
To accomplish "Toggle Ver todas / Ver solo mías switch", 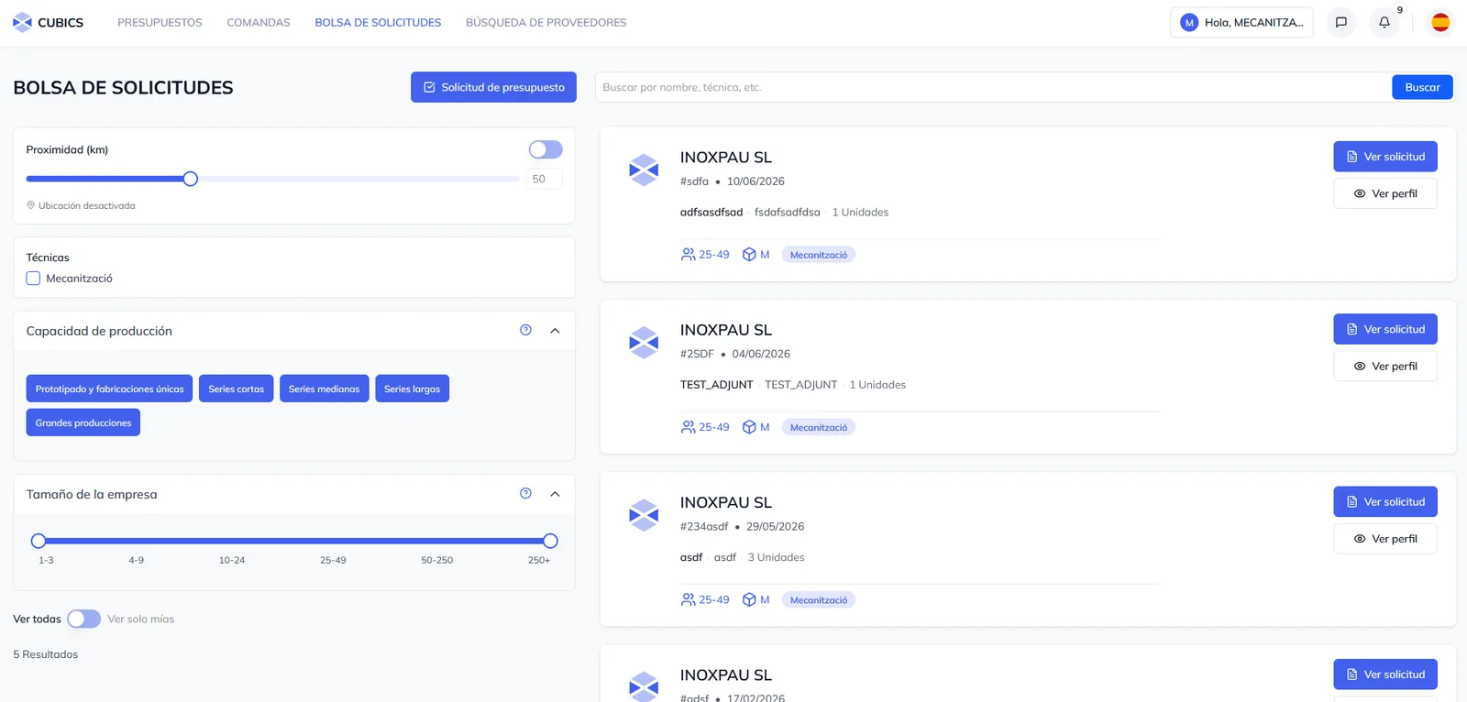I will (x=83, y=619).
